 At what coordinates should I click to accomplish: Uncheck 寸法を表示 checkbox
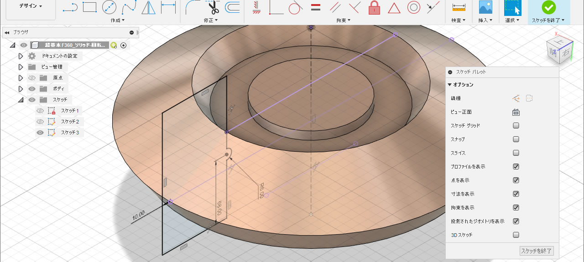(516, 194)
